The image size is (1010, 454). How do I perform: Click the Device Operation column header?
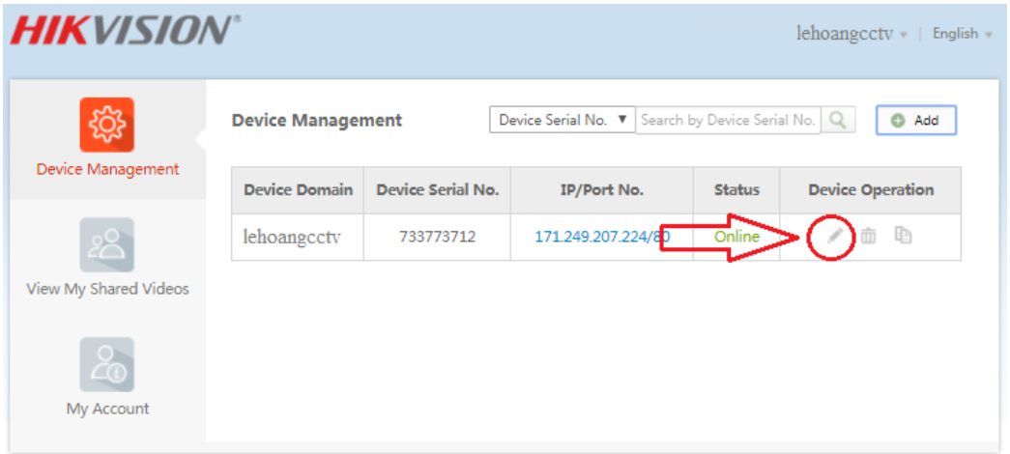[x=871, y=190]
